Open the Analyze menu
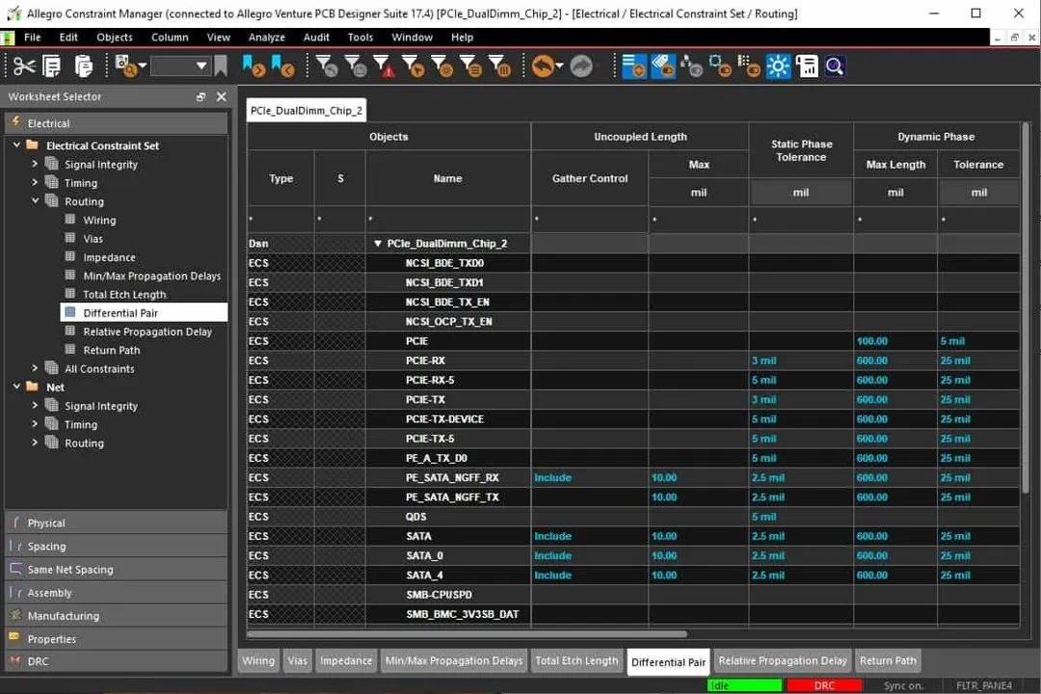 point(266,37)
